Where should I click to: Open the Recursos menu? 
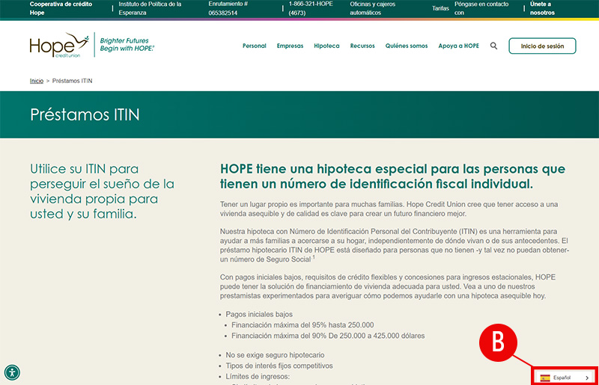pos(362,46)
